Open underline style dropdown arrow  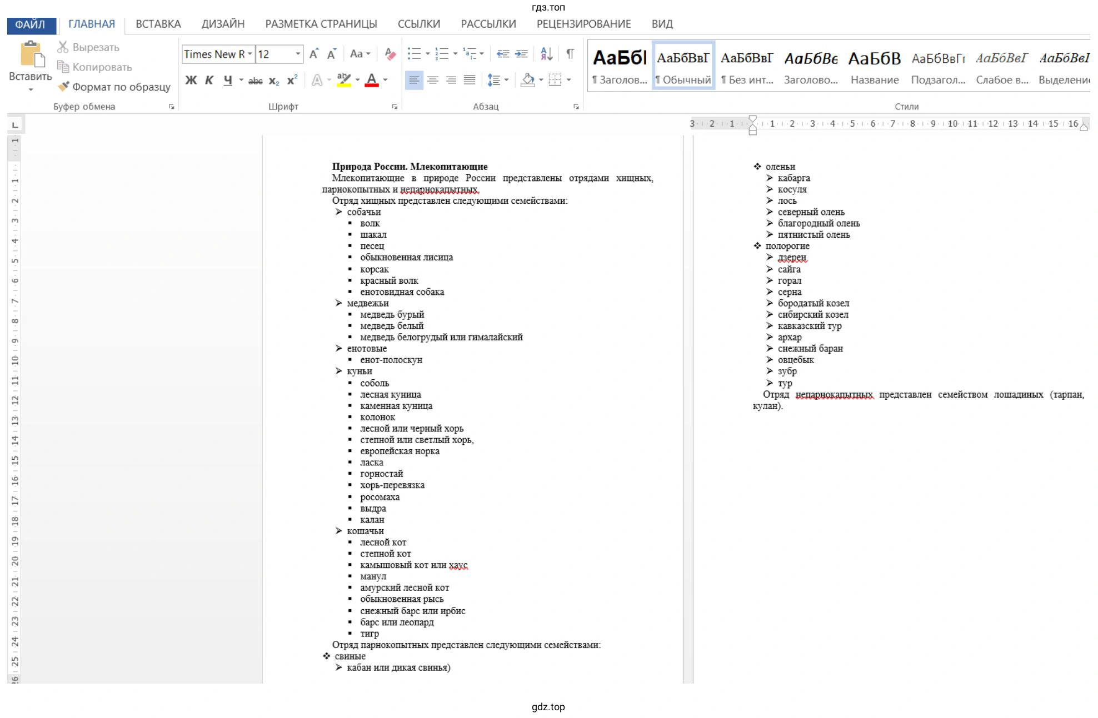(241, 80)
